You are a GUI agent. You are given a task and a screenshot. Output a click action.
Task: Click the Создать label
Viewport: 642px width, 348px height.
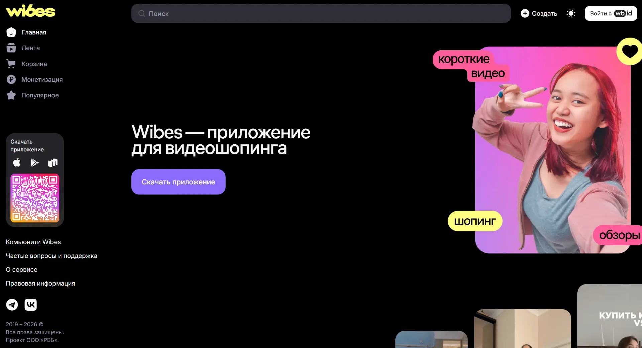click(544, 13)
